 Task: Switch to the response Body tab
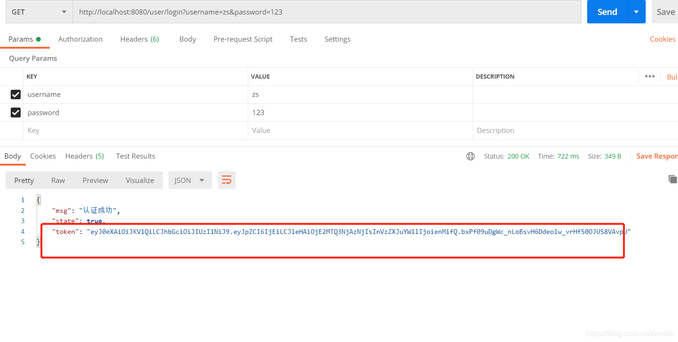click(13, 156)
